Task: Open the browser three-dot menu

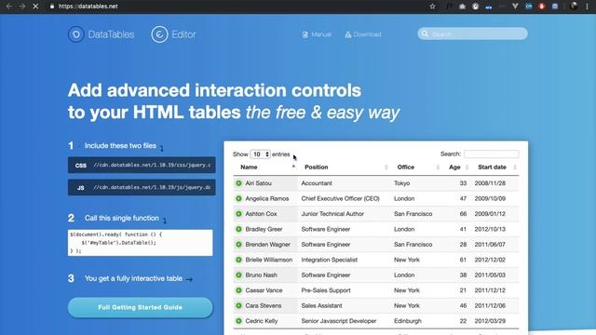Action: point(588,7)
